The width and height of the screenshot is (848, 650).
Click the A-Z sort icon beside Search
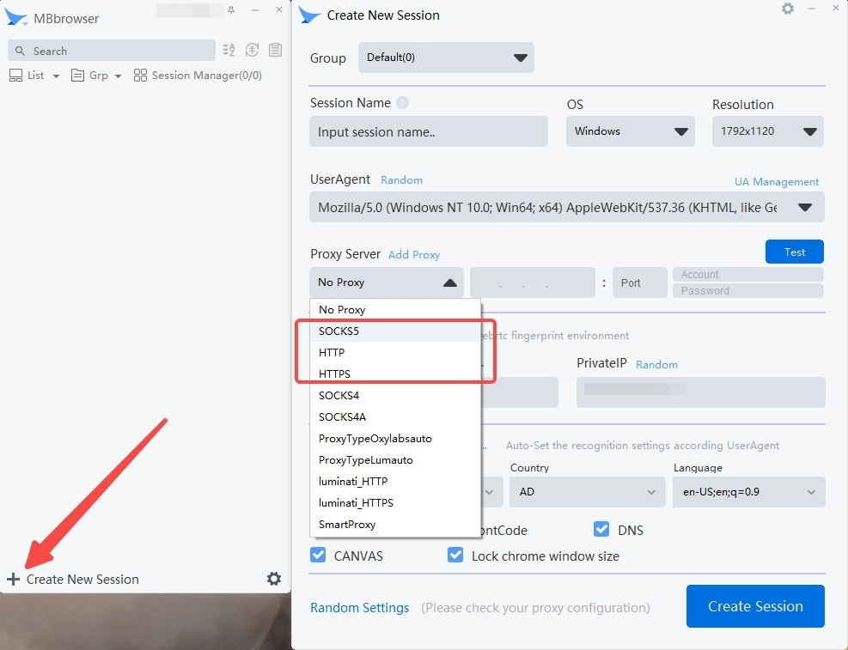229,51
